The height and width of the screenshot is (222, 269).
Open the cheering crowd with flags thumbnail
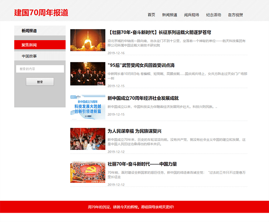pos(88,139)
